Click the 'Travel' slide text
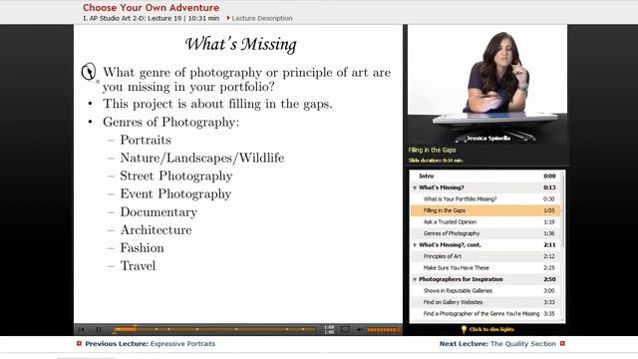Screen dimensions: 638x359 [x=138, y=266]
